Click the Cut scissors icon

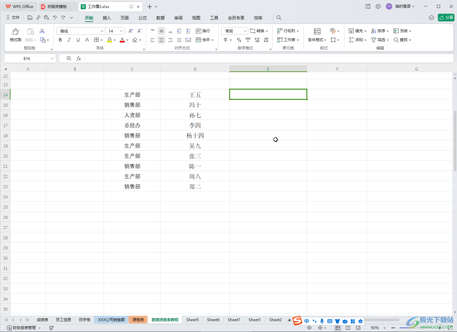42,31
